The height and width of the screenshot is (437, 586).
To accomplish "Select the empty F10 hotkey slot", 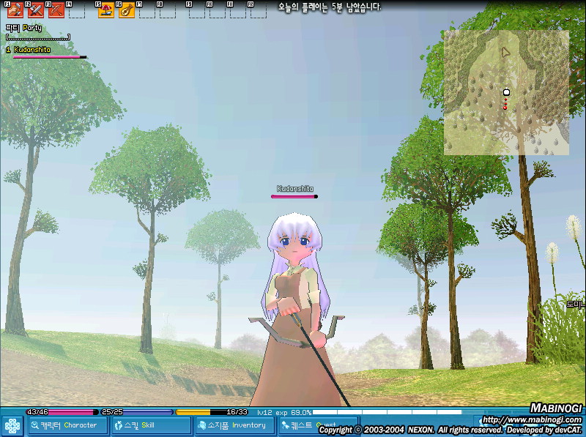I will click(x=218, y=10).
